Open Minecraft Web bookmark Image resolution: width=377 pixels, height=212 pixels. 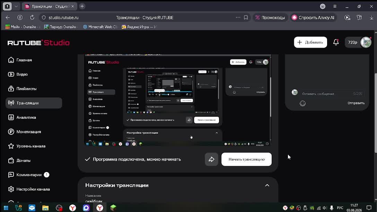[99, 27]
